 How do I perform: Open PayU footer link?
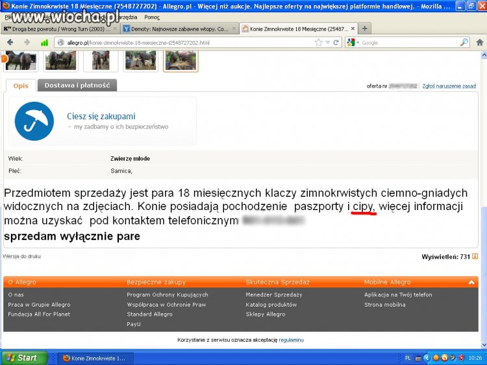(x=134, y=324)
